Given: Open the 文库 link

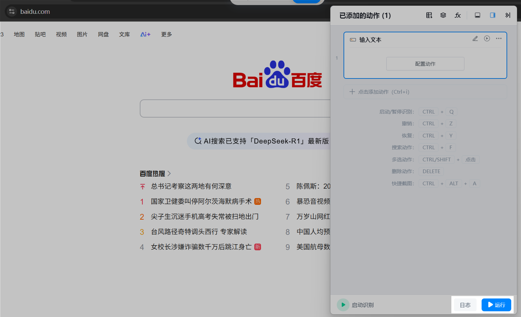Looking at the screenshot, I should (x=124, y=34).
